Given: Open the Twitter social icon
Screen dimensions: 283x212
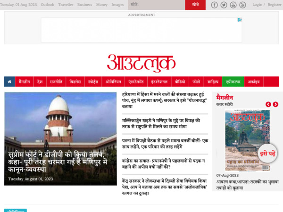Looking at the screenshot, I should [224, 5].
